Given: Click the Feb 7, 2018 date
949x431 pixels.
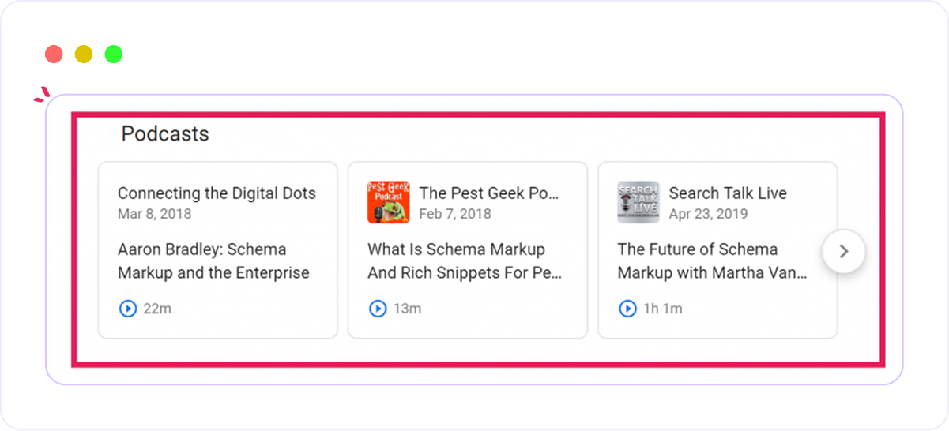Looking at the screenshot, I should pyautogui.click(x=455, y=214).
